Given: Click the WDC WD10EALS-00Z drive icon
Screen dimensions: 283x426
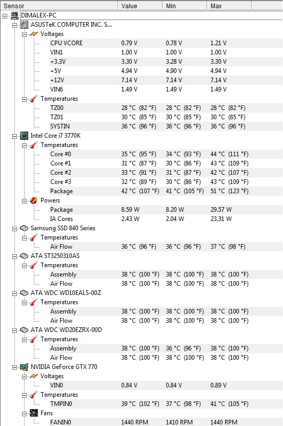Looking at the screenshot, I should pyautogui.click(x=24, y=293).
